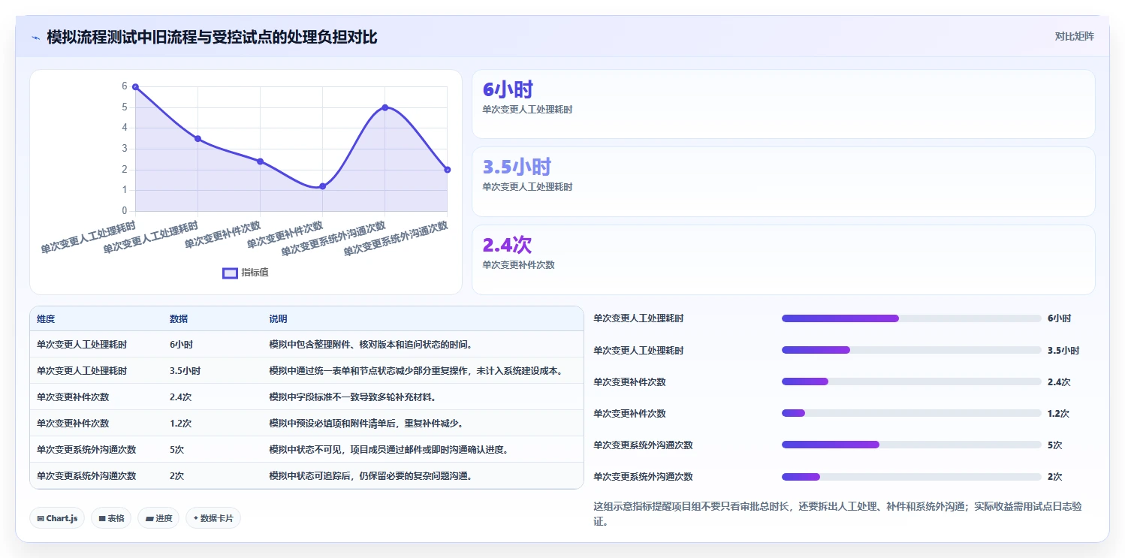Click the 5次 cell in the table
This screenshot has height=558, width=1125.
(x=176, y=450)
